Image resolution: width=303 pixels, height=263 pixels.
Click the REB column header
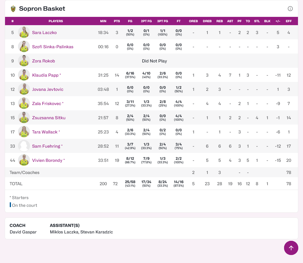[220, 21]
